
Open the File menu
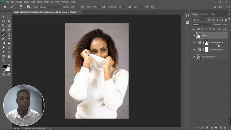7,2
